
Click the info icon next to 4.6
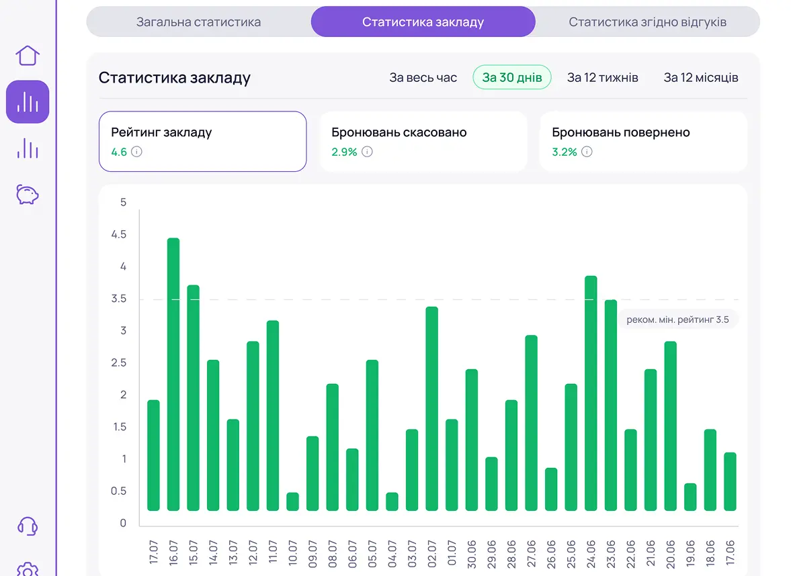[136, 152]
